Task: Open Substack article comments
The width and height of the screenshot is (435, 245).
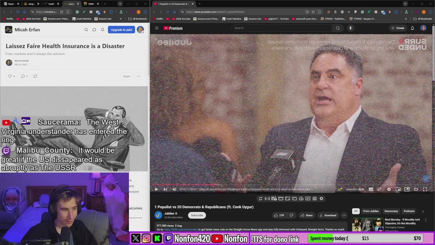Action: tap(24, 76)
